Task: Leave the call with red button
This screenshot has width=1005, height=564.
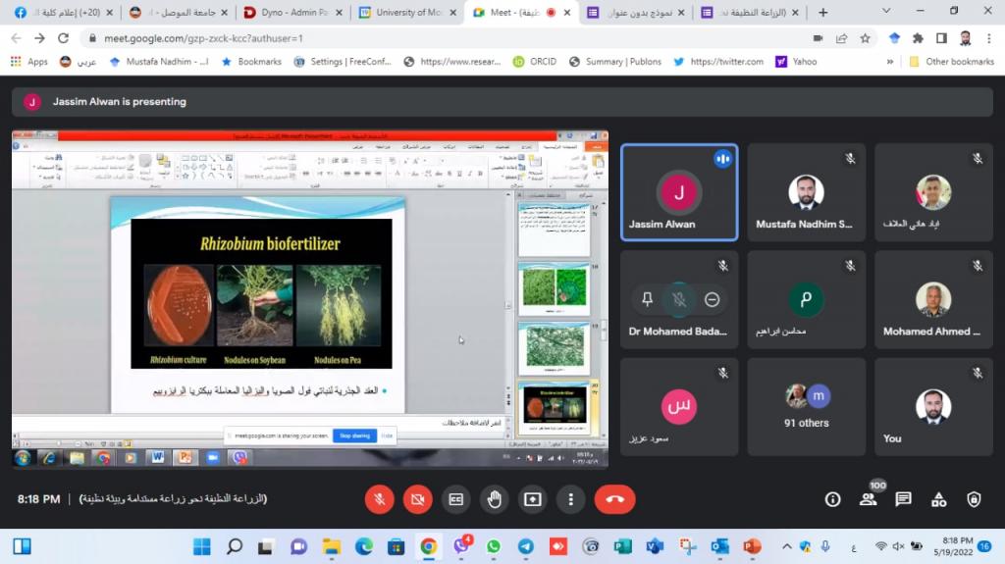Action: click(614, 499)
